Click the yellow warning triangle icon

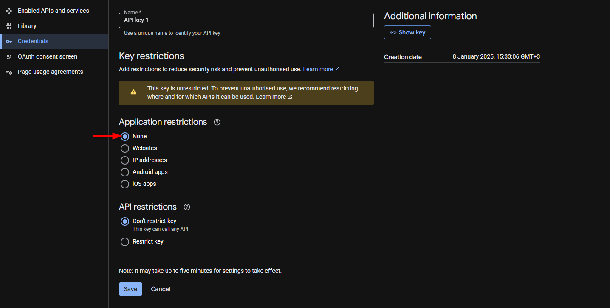(x=133, y=92)
